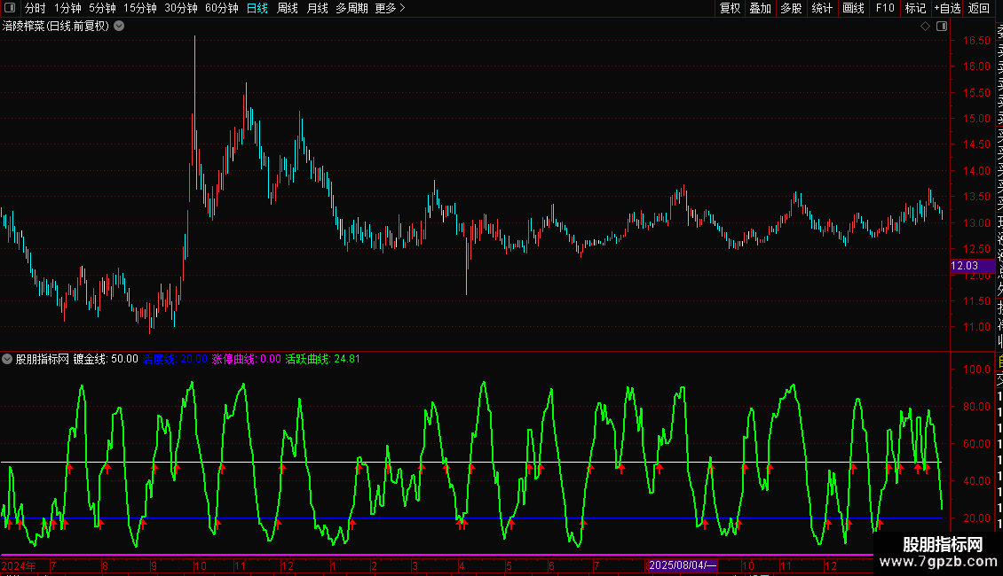The width and height of the screenshot is (1003, 576).
Task: Click the 2024年 label on the time axis
Action: tap(19, 565)
